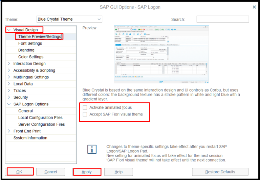Expand Accessibility & Scripting node

coord(9,70)
